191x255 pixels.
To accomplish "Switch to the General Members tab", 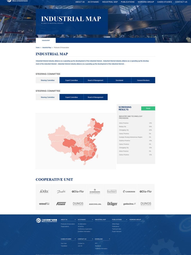I will [x=143, y=80].
